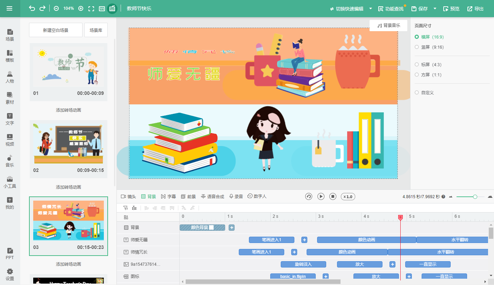This screenshot has height=285, width=494.
Task: Toggle the timeline panel icon in top bar
Action: [x=112, y=8]
